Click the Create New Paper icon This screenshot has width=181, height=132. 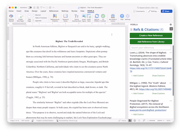[x=20, y=16]
